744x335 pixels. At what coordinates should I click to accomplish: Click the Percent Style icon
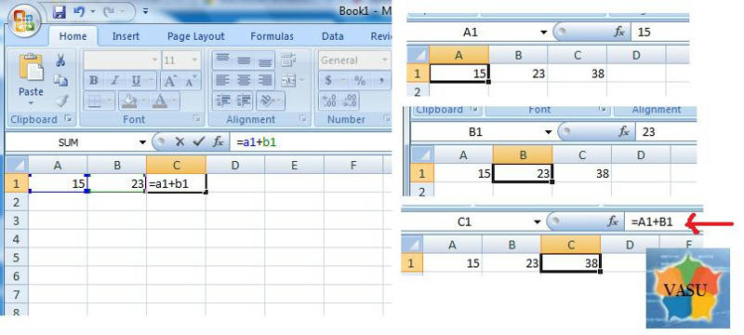pyautogui.click(x=360, y=81)
